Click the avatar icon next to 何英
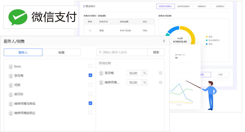This screenshot has height=132, width=245. [10, 85]
